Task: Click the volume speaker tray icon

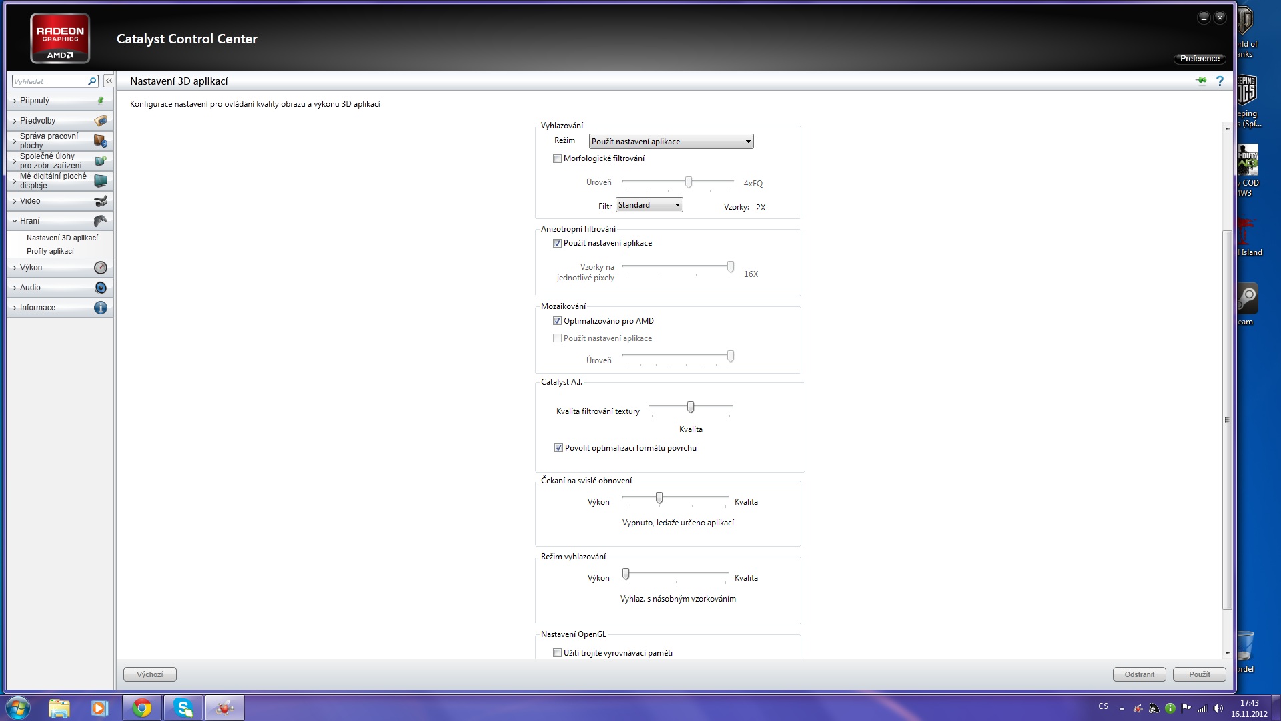Action: coord(1218,708)
